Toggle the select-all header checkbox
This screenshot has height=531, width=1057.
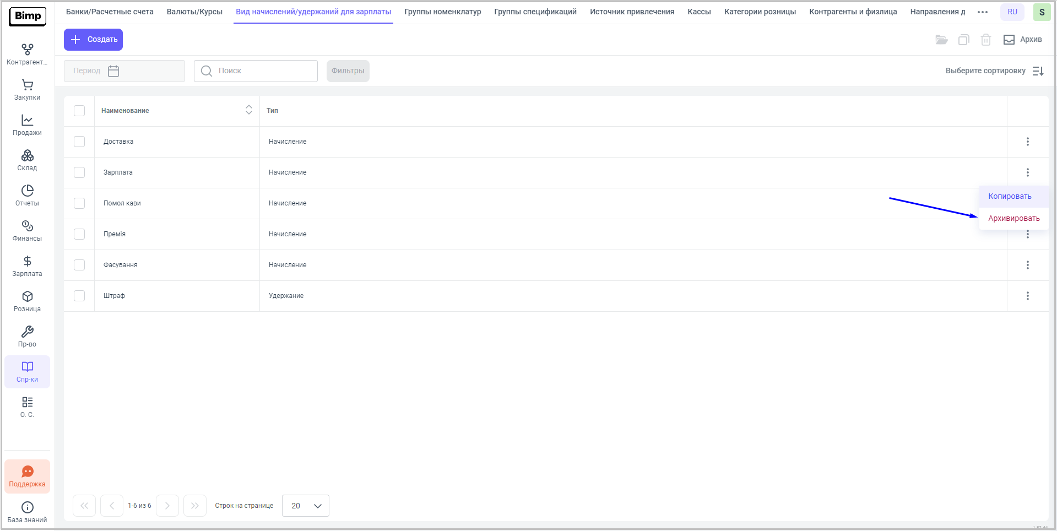pyautogui.click(x=79, y=111)
